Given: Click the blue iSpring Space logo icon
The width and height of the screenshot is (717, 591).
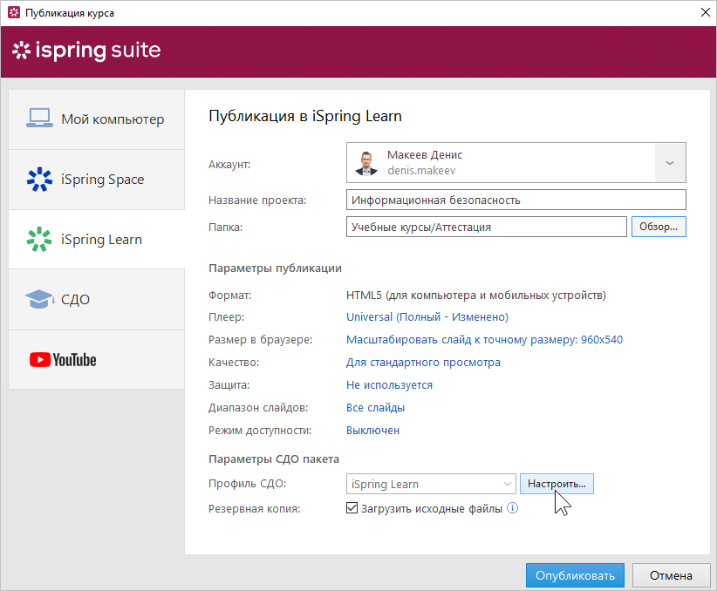Looking at the screenshot, I should pos(39,180).
